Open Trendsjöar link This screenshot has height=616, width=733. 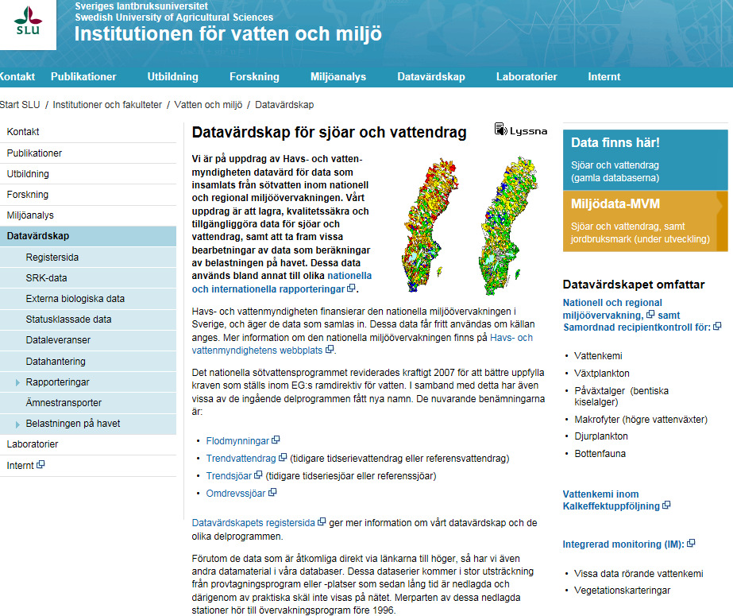click(x=229, y=475)
